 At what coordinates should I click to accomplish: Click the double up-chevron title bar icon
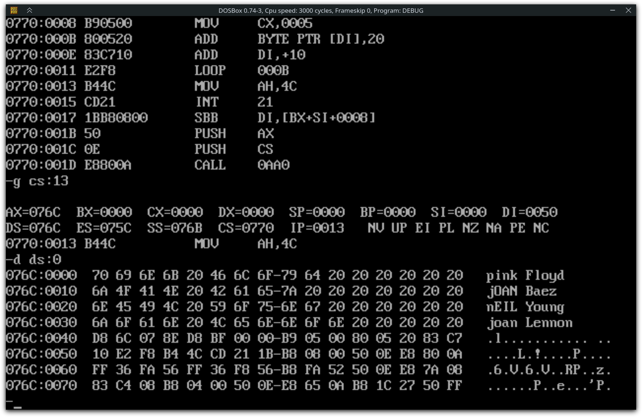pyautogui.click(x=30, y=10)
